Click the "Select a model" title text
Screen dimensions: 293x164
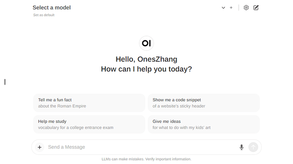tap(51, 8)
